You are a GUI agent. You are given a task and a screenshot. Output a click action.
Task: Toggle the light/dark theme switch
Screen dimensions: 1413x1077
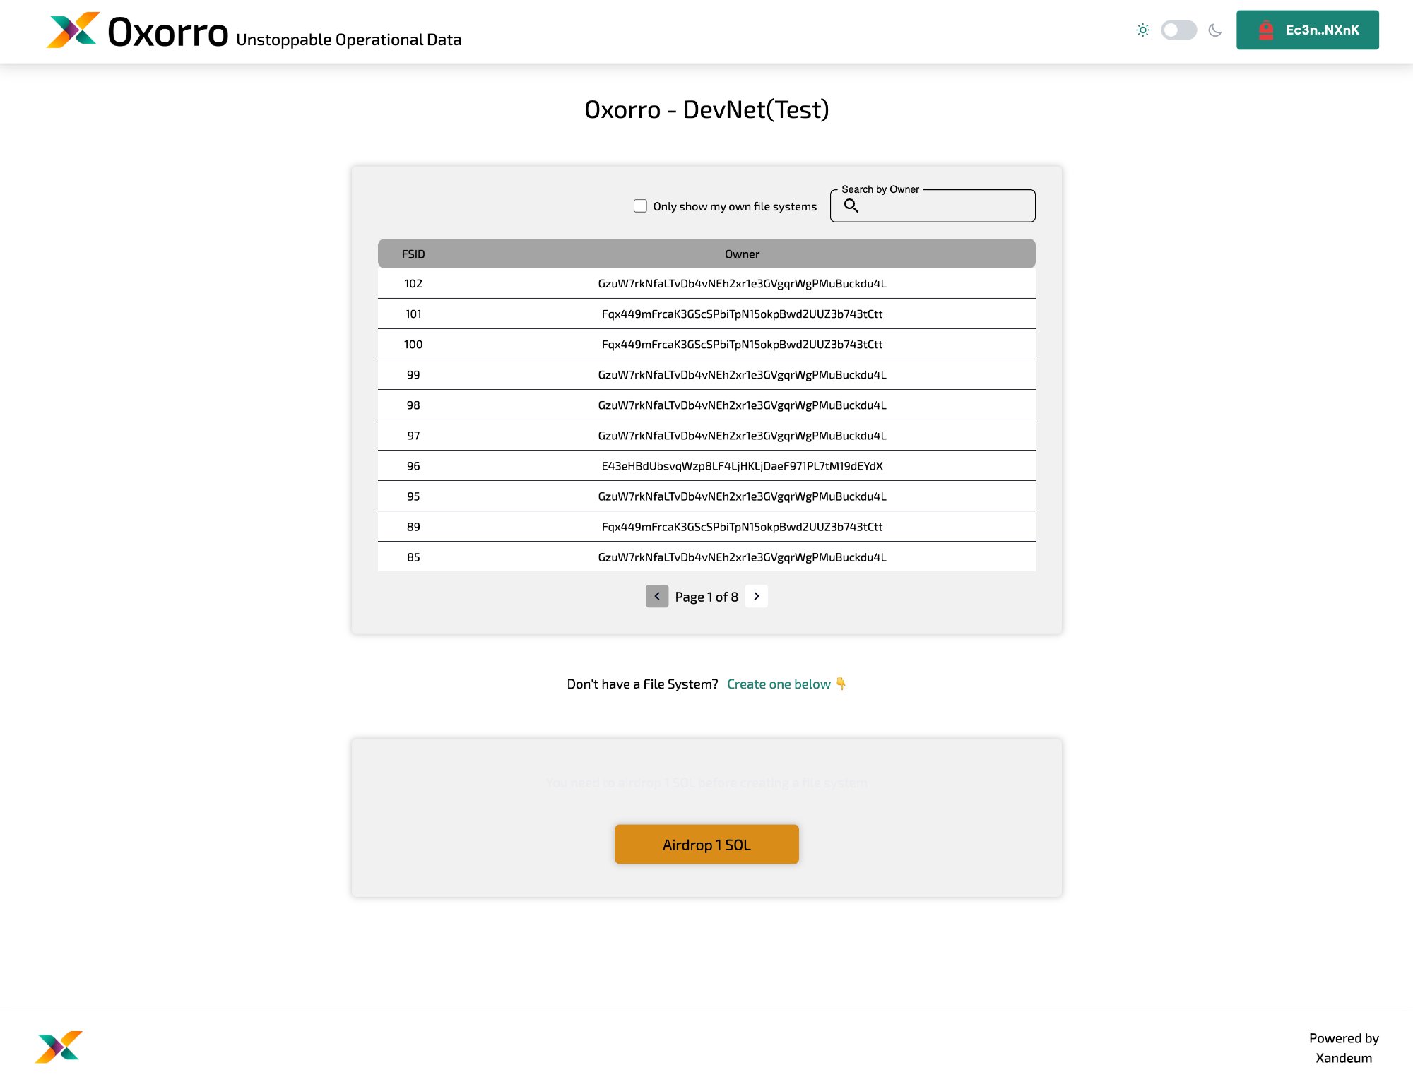click(1178, 30)
